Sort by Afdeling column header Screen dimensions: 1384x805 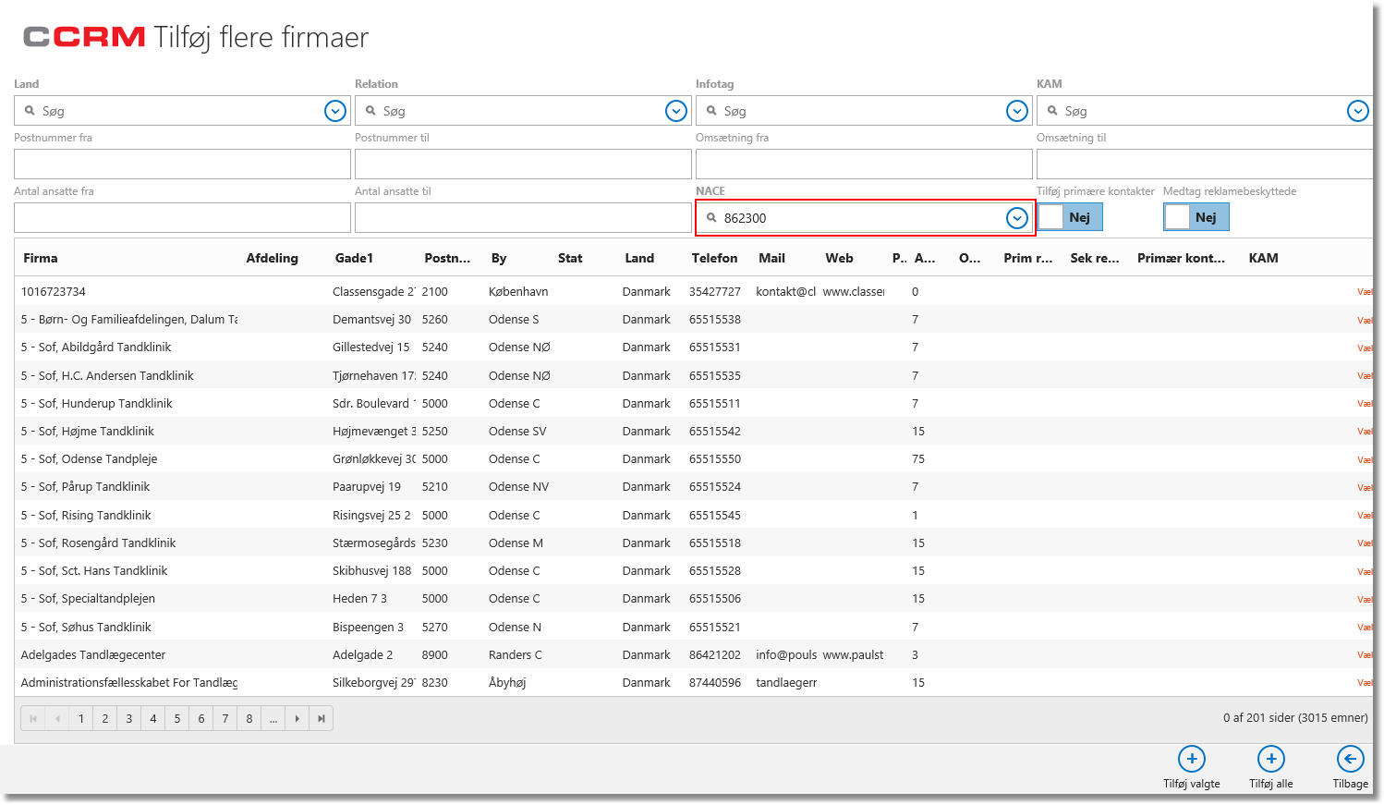(x=272, y=258)
